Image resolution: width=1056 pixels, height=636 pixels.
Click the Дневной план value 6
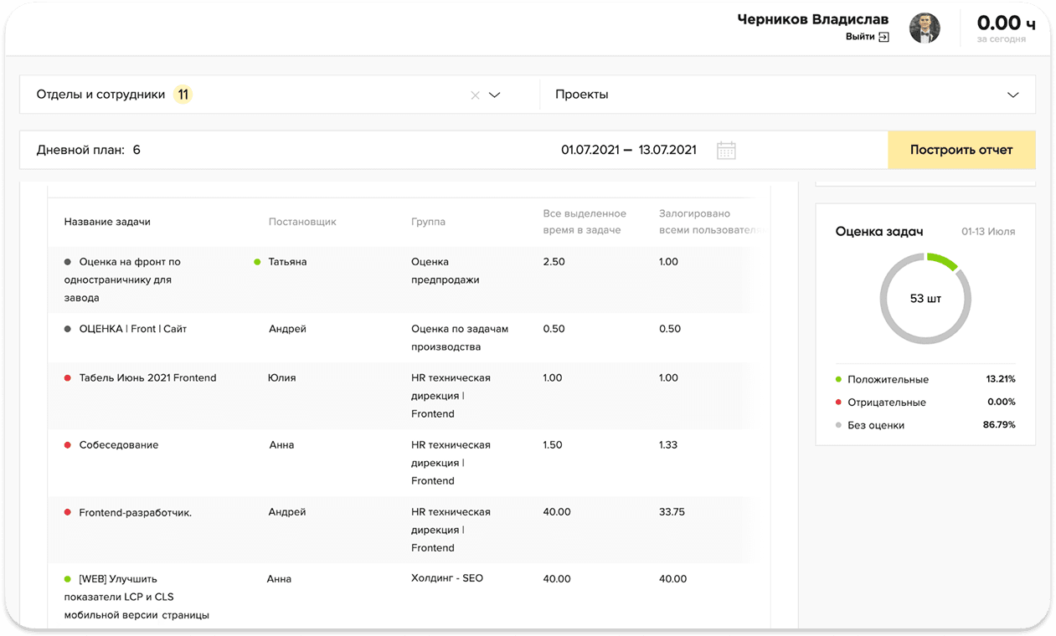[137, 151]
